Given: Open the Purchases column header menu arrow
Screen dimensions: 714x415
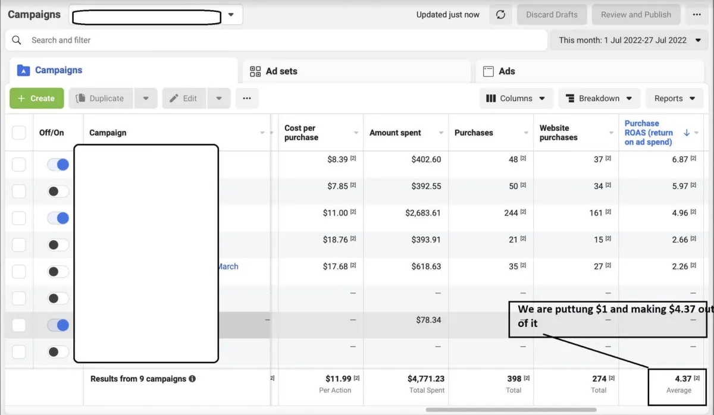Looking at the screenshot, I should (527, 133).
